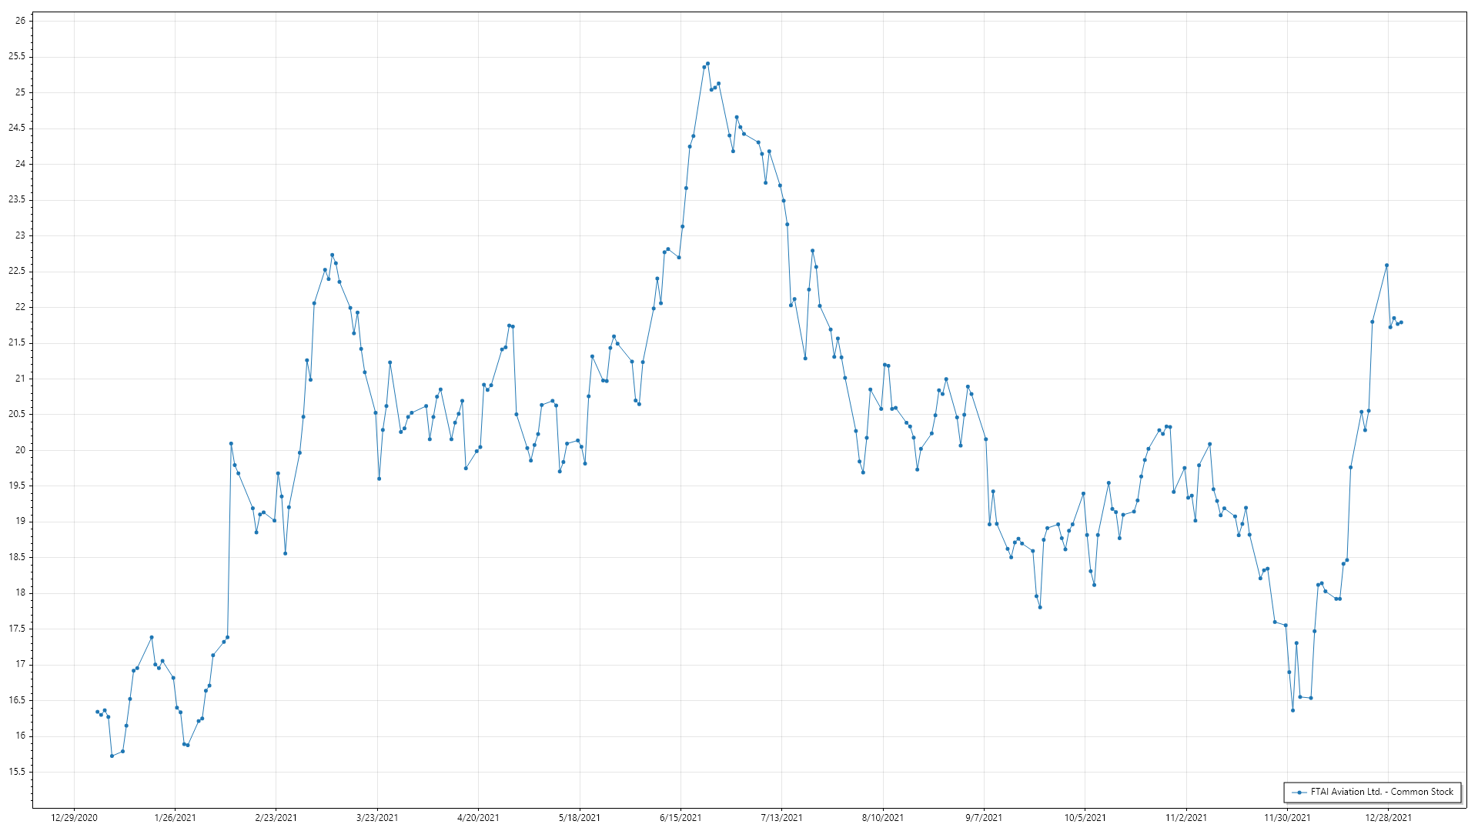Click the first data point in the series

click(97, 712)
